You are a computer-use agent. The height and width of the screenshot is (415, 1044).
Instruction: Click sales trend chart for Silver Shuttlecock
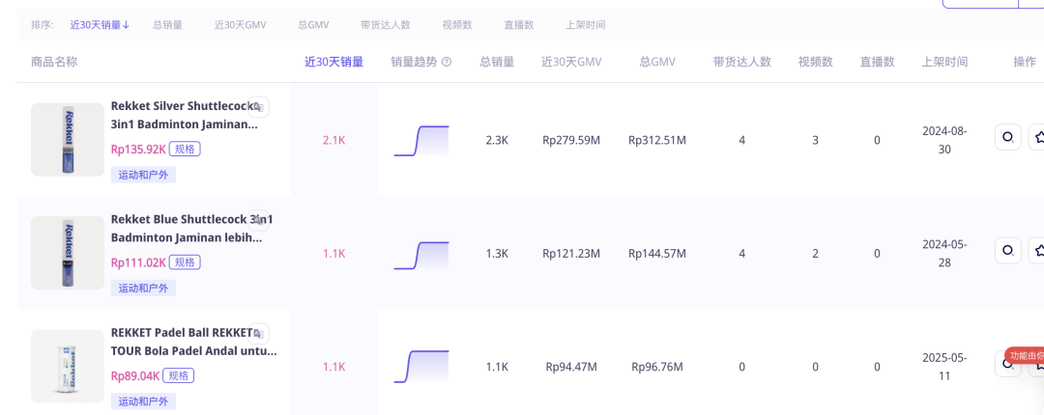pyautogui.click(x=421, y=140)
